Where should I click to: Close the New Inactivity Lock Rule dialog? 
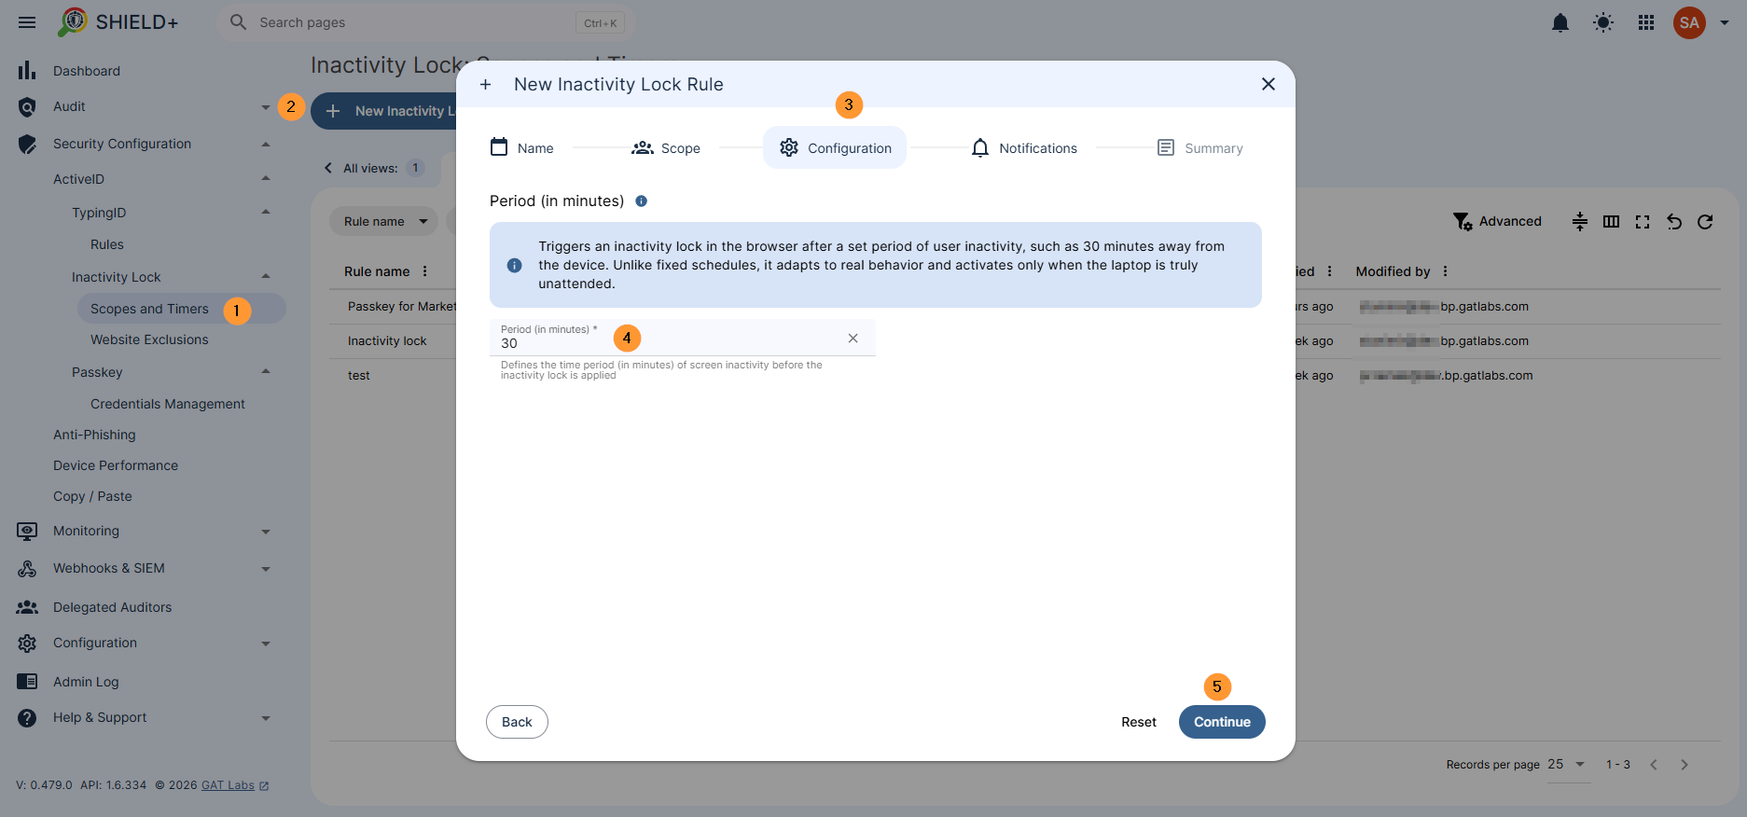click(x=1268, y=84)
